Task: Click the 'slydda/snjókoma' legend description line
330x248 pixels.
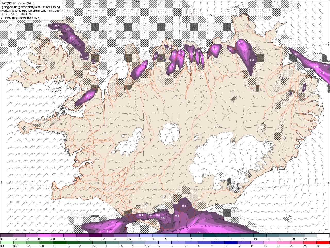Action: [31, 11]
